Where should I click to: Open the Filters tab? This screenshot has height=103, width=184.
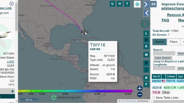tap(174, 42)
